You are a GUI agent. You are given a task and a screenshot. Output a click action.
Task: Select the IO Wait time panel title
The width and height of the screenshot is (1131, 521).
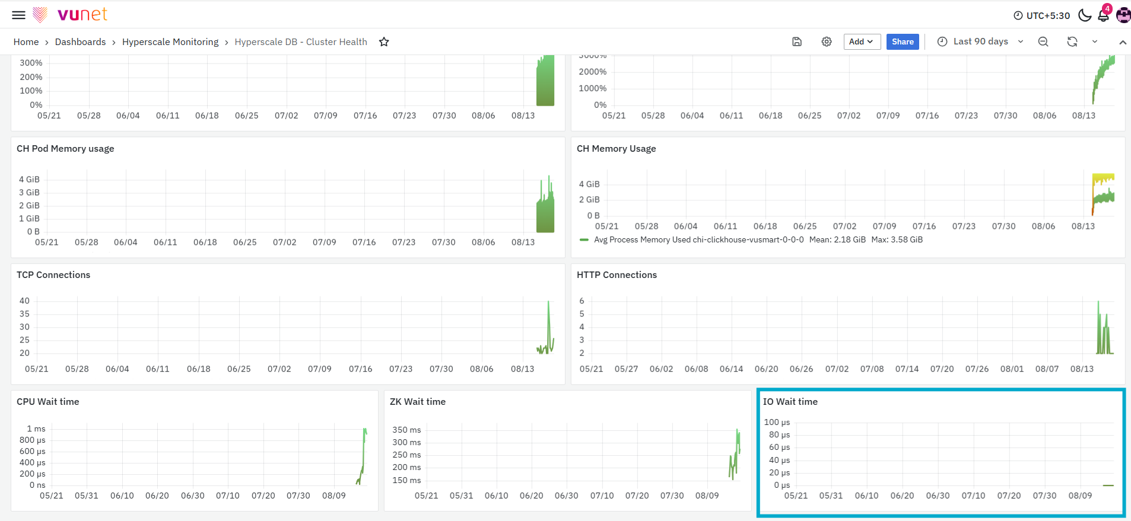(x=790, y=402)
